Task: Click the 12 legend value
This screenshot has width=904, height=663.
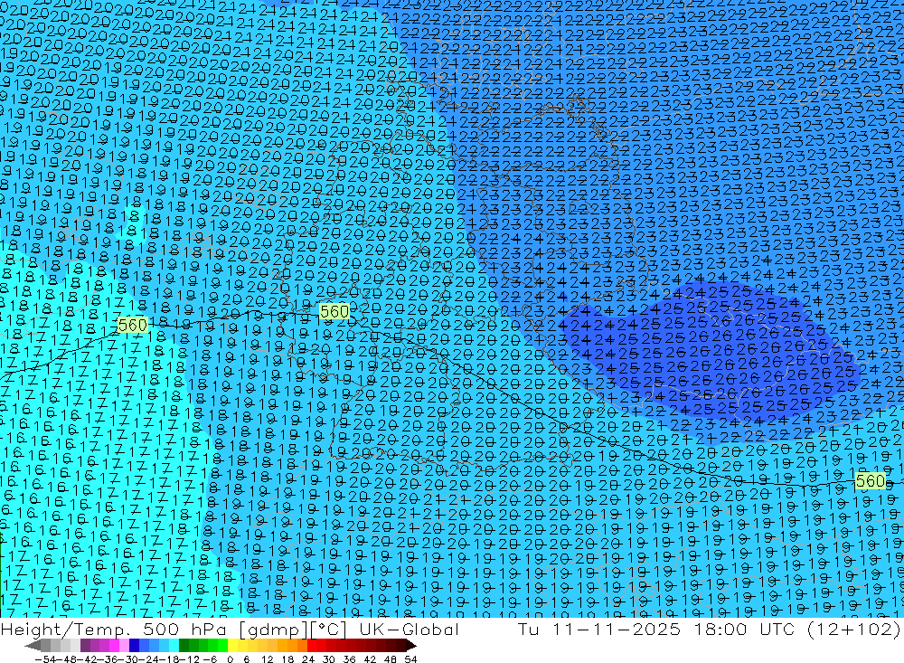Action: tap(267, 659)
